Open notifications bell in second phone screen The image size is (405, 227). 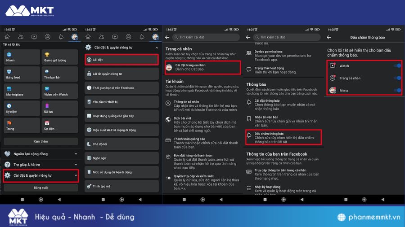pos(142,37)
